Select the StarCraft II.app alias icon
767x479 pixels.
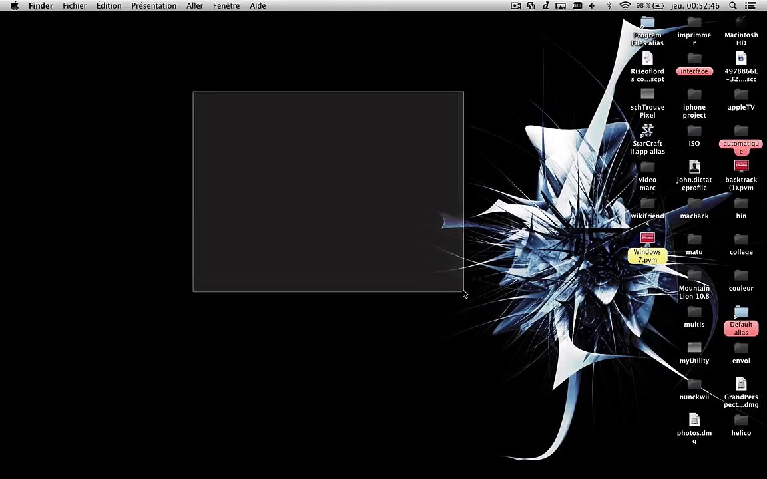coord(647,131)
